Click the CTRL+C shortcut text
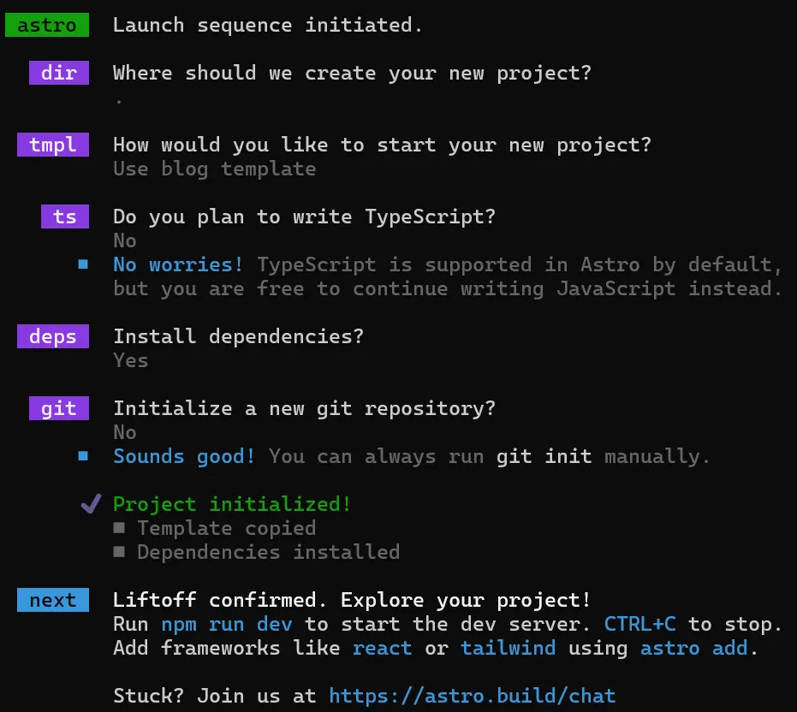797x712 pixels. (x=639, y=624)
